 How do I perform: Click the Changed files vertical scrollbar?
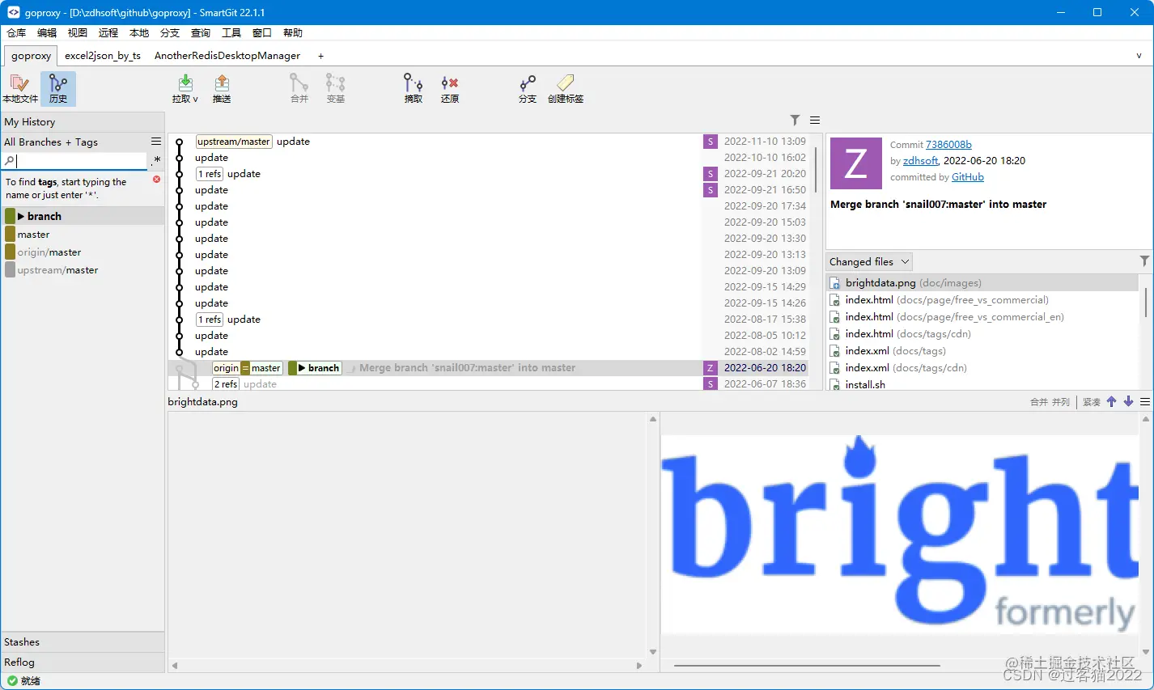pyautogui.click(x=1145, y=302)
